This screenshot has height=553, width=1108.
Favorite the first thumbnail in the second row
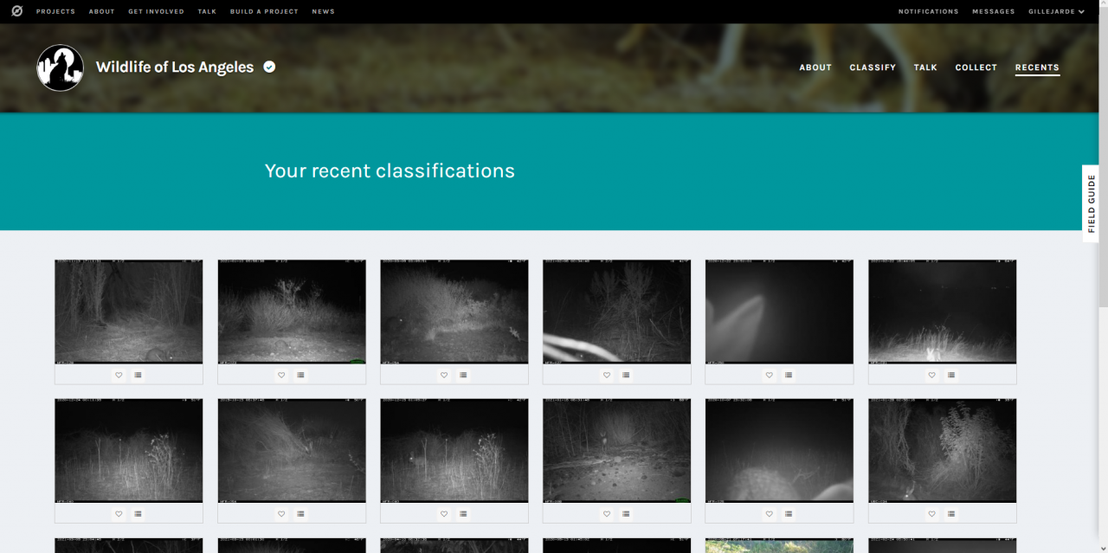[119, 514]
